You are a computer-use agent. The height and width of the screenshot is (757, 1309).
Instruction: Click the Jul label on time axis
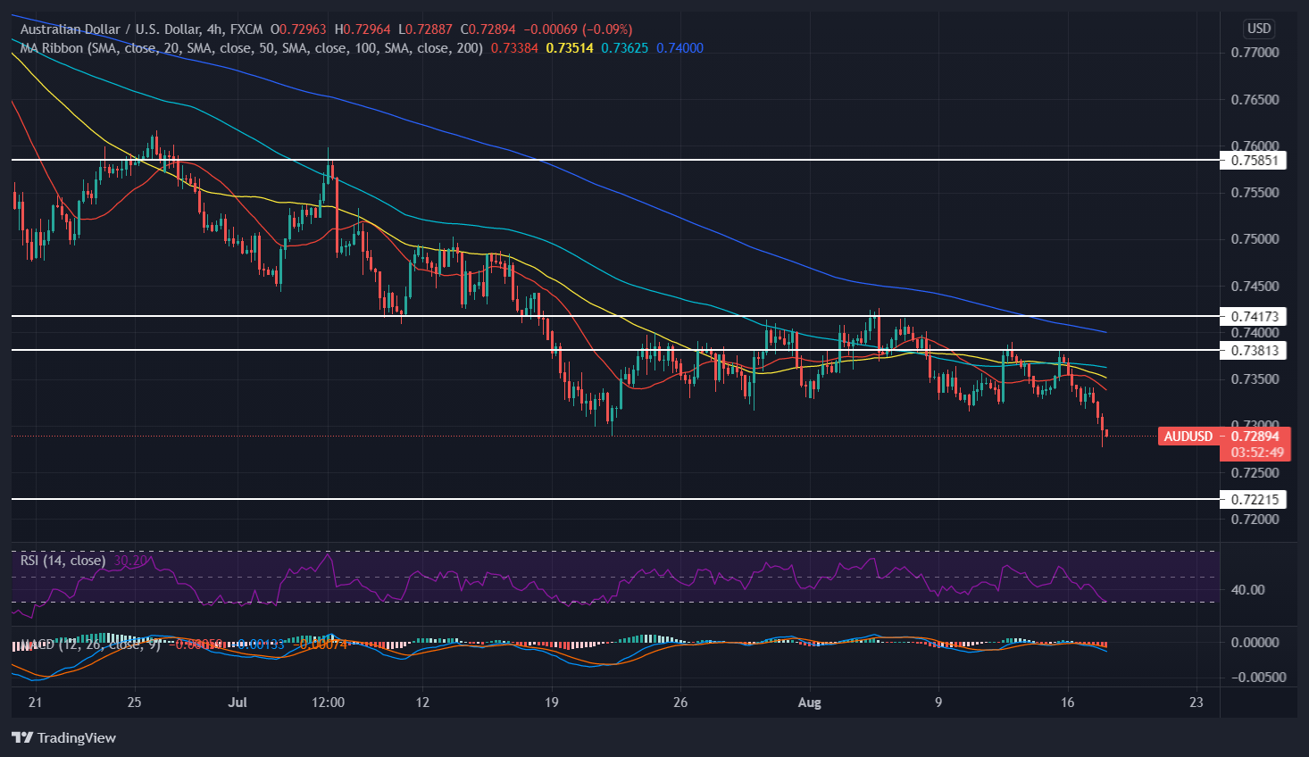click(238, 703)
